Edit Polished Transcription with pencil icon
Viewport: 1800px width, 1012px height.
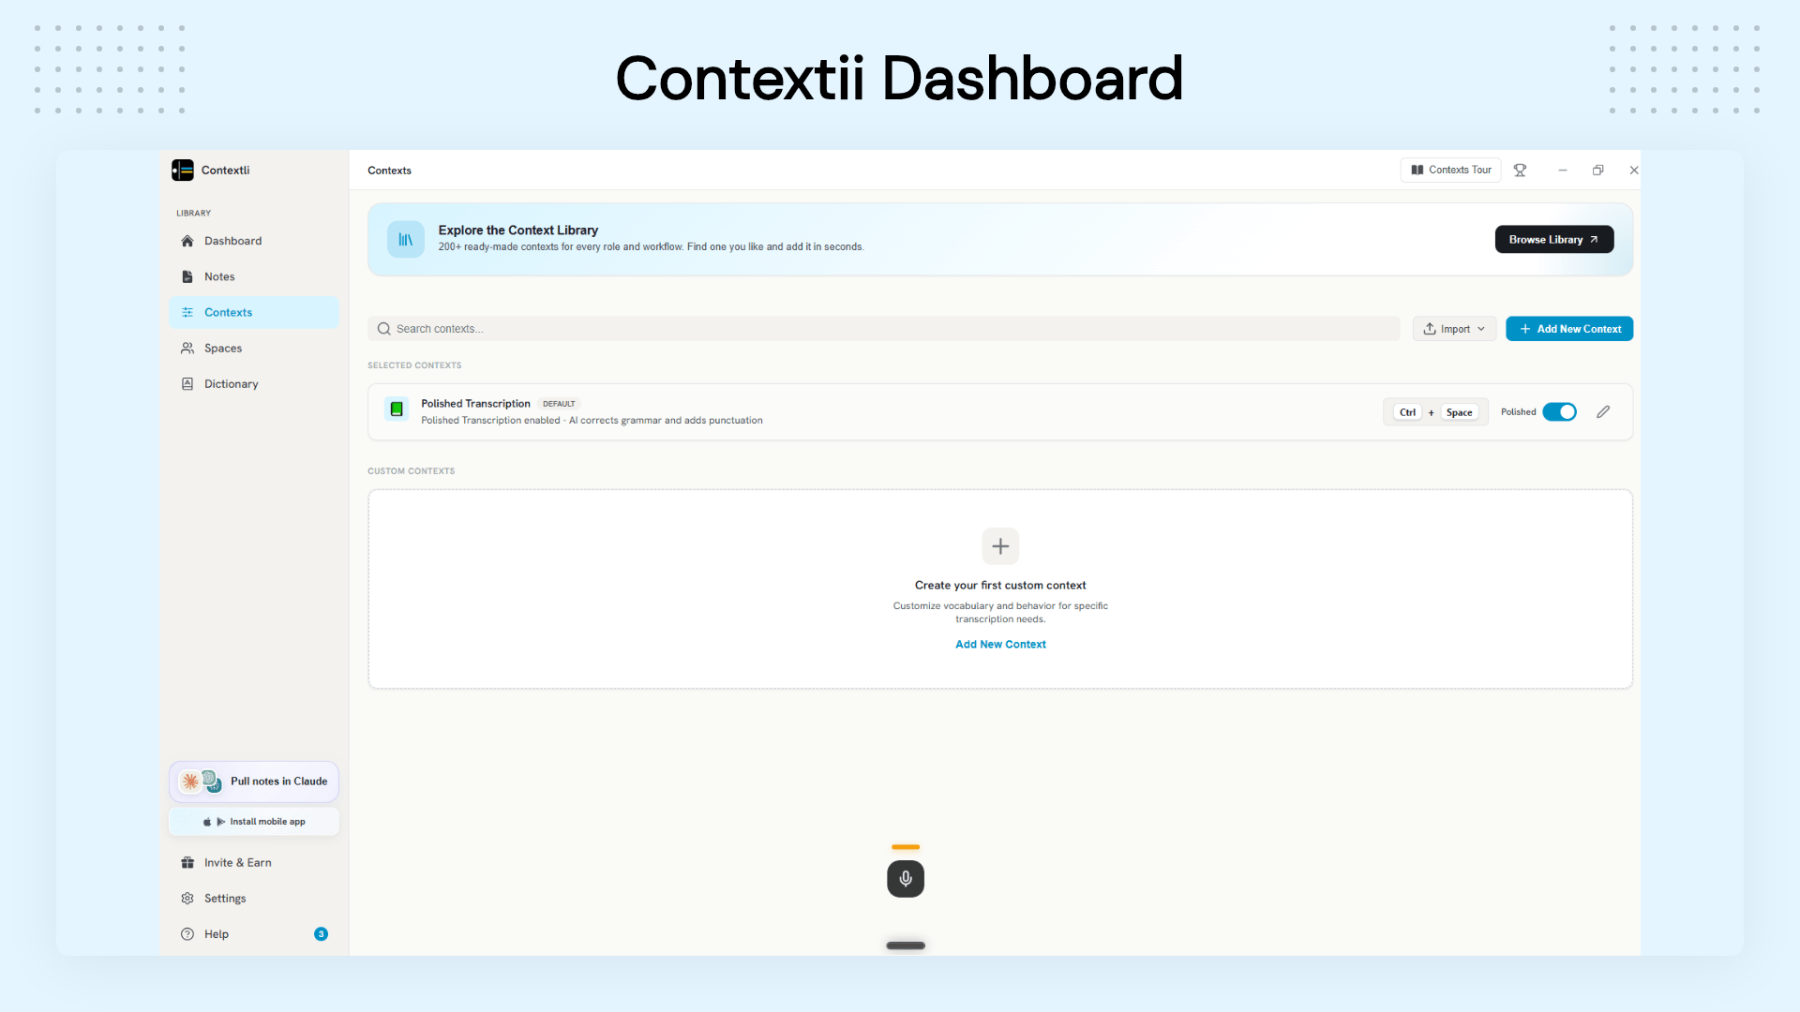(x=1603, y=411)
